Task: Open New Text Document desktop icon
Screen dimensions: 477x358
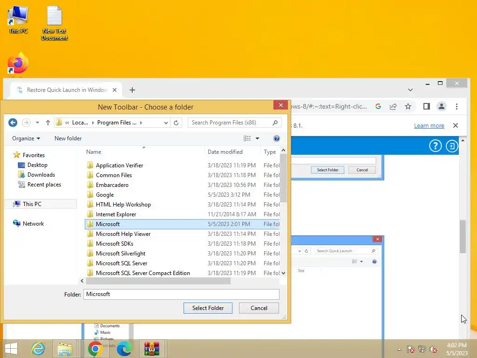Action: 55,23
